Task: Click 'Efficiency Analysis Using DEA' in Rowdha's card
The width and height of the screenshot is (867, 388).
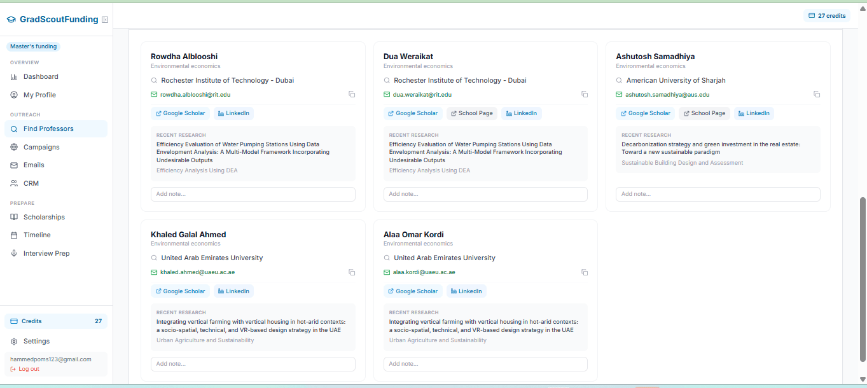Action: [x=197, y=170]
